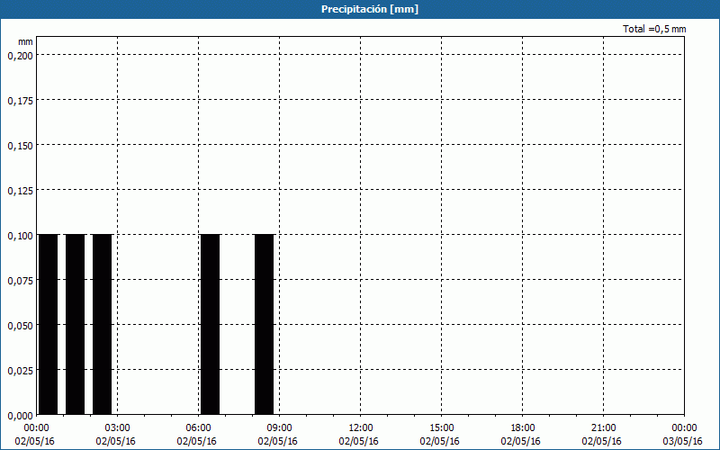The height and width of the screenshot is (450, 720).
Task: Click the "03:00" time label on the x-axis
Action: (118, 428)
